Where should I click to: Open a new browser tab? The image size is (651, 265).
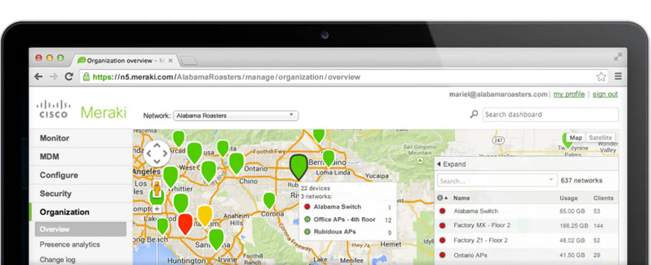point(189,60)
